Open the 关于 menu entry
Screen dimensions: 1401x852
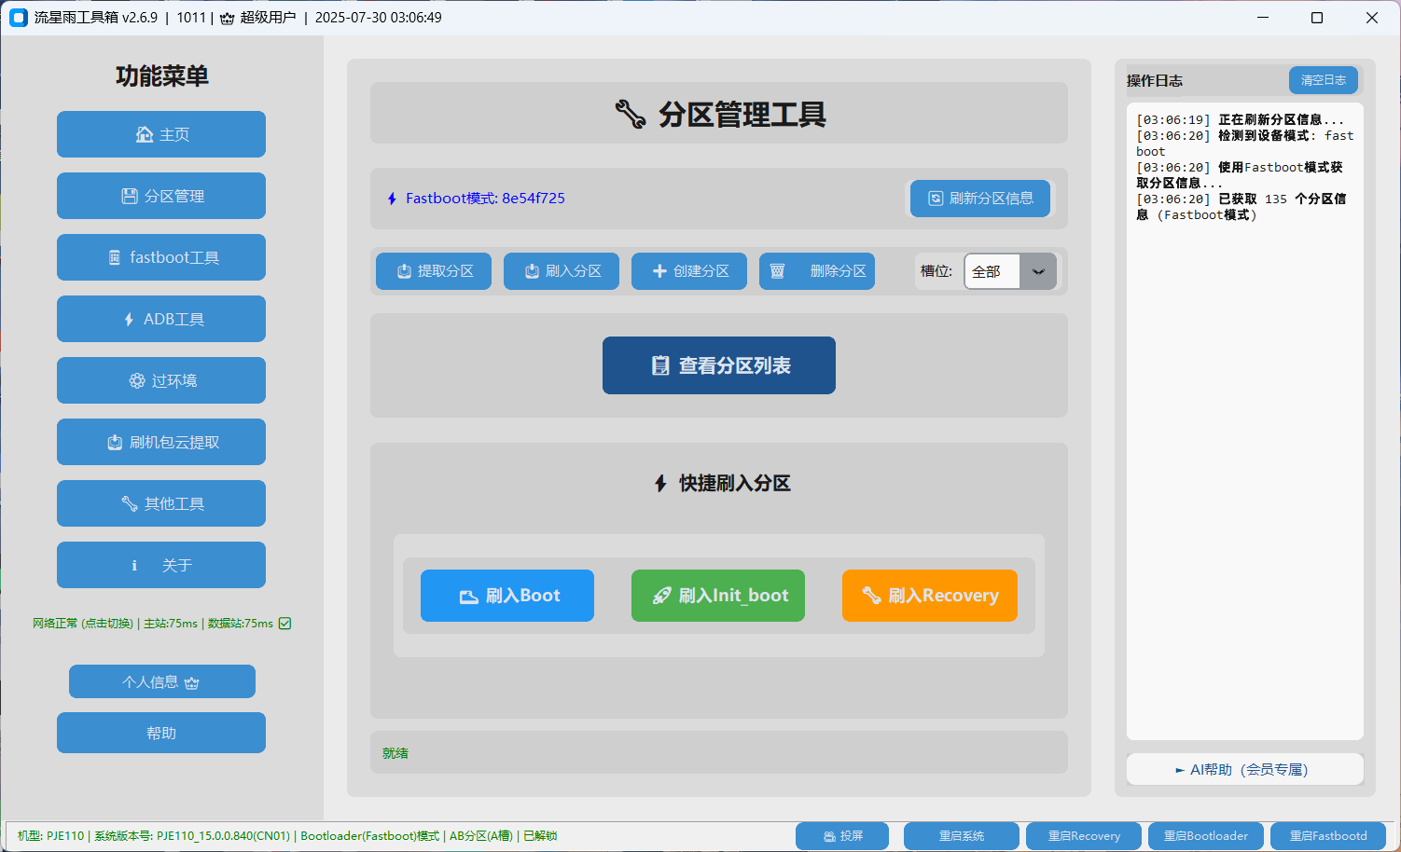[x=160, y=565]
